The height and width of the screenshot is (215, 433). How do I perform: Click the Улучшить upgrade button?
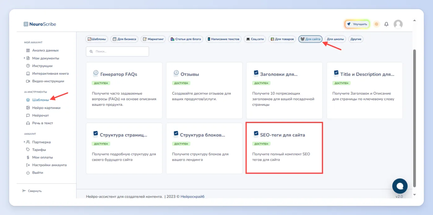pos(357,24)
